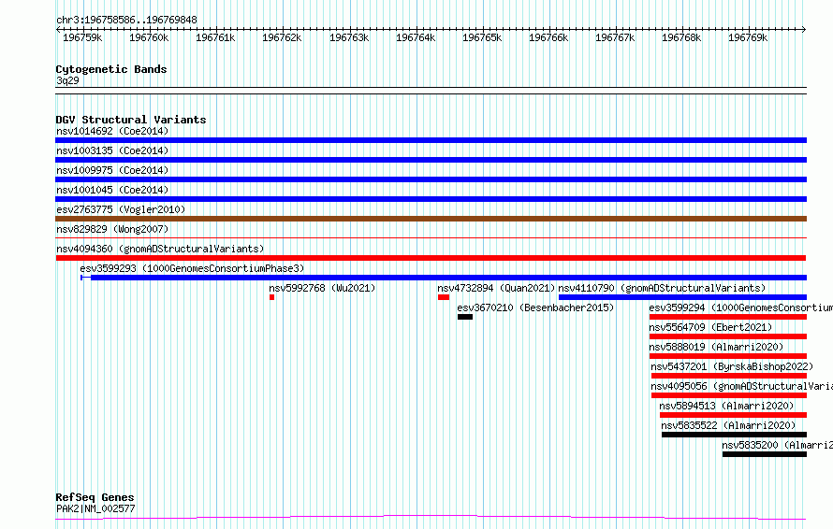Click the red nsv4094360 variant bar

pos(431,258)
